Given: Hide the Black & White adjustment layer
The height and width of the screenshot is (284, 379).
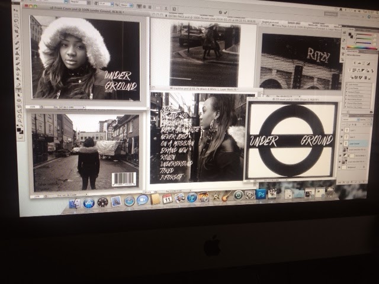Looking at the screenshot, I should click(x=340, y=156).
